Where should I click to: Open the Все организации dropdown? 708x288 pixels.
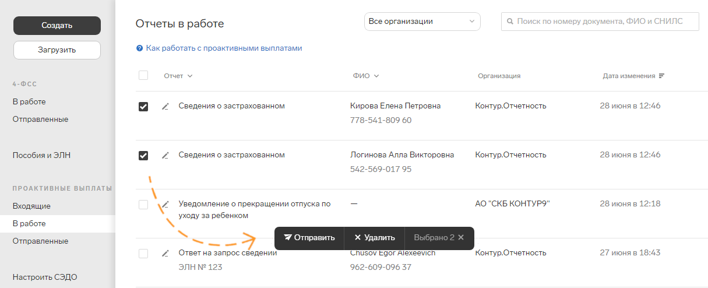tap(422, 22)
